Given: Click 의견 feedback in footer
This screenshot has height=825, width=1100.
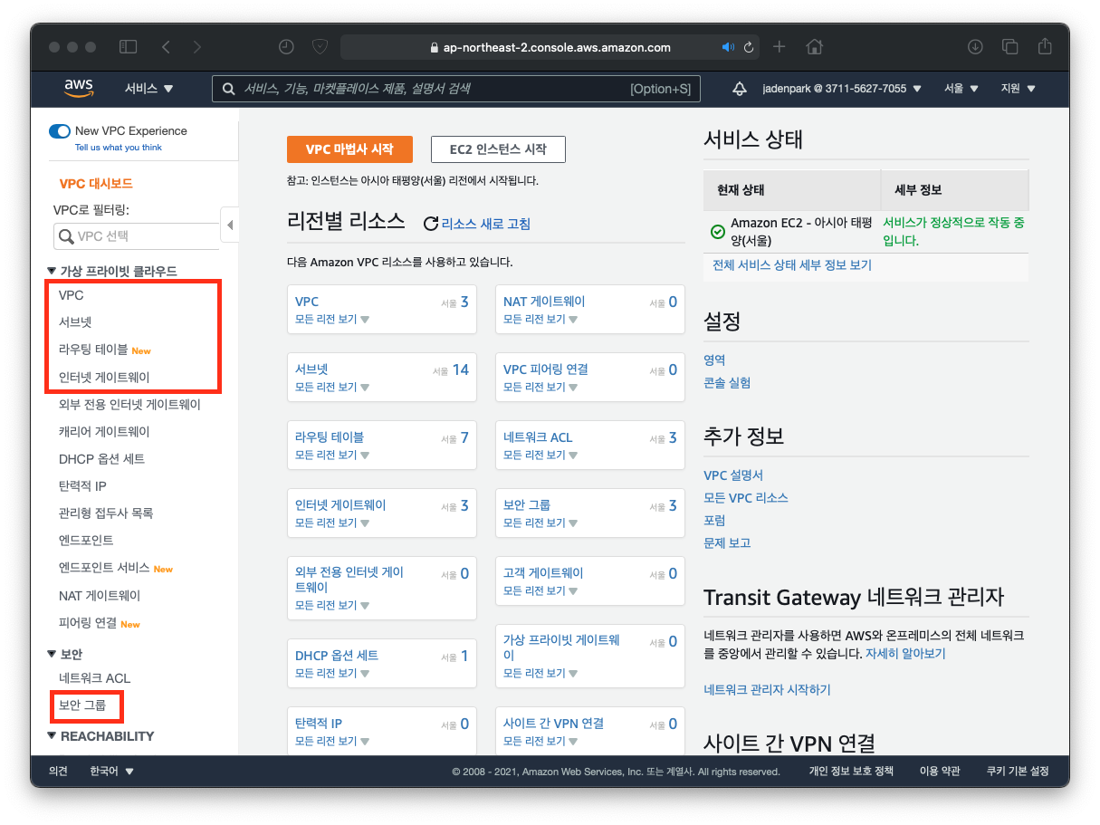Looking at the screenshot, I should click(58, 772).
